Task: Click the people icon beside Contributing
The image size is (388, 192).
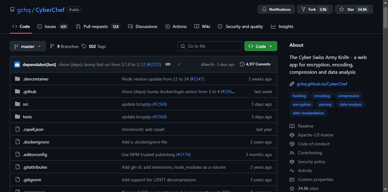Action: pos(292,153)
